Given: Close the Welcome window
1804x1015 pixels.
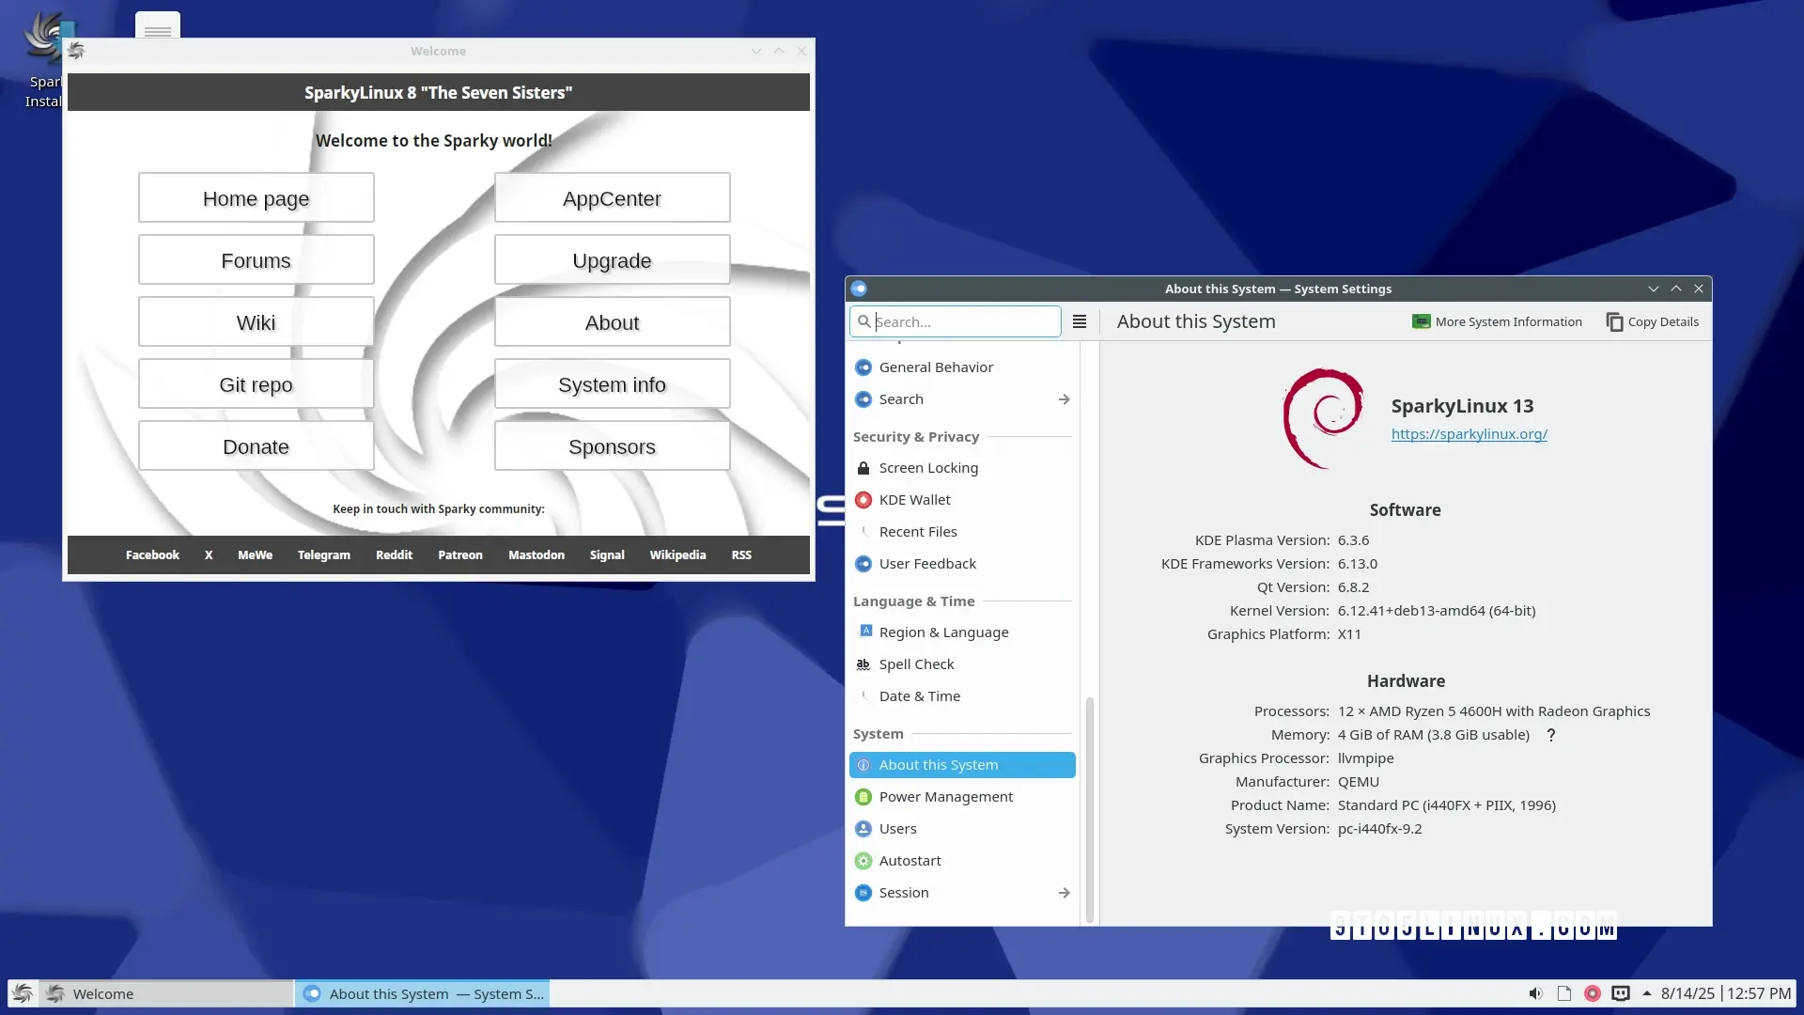Looking at the screenshot, I should [801, 51].
